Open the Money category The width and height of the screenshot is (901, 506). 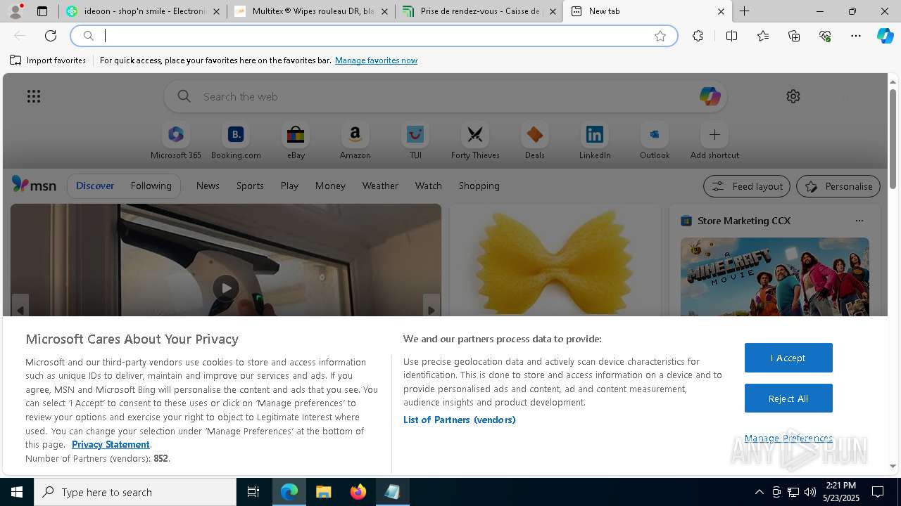point(330,186)
